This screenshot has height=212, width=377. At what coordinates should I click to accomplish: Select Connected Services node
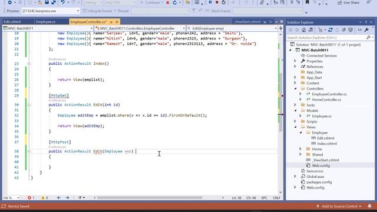coord(322,56)
